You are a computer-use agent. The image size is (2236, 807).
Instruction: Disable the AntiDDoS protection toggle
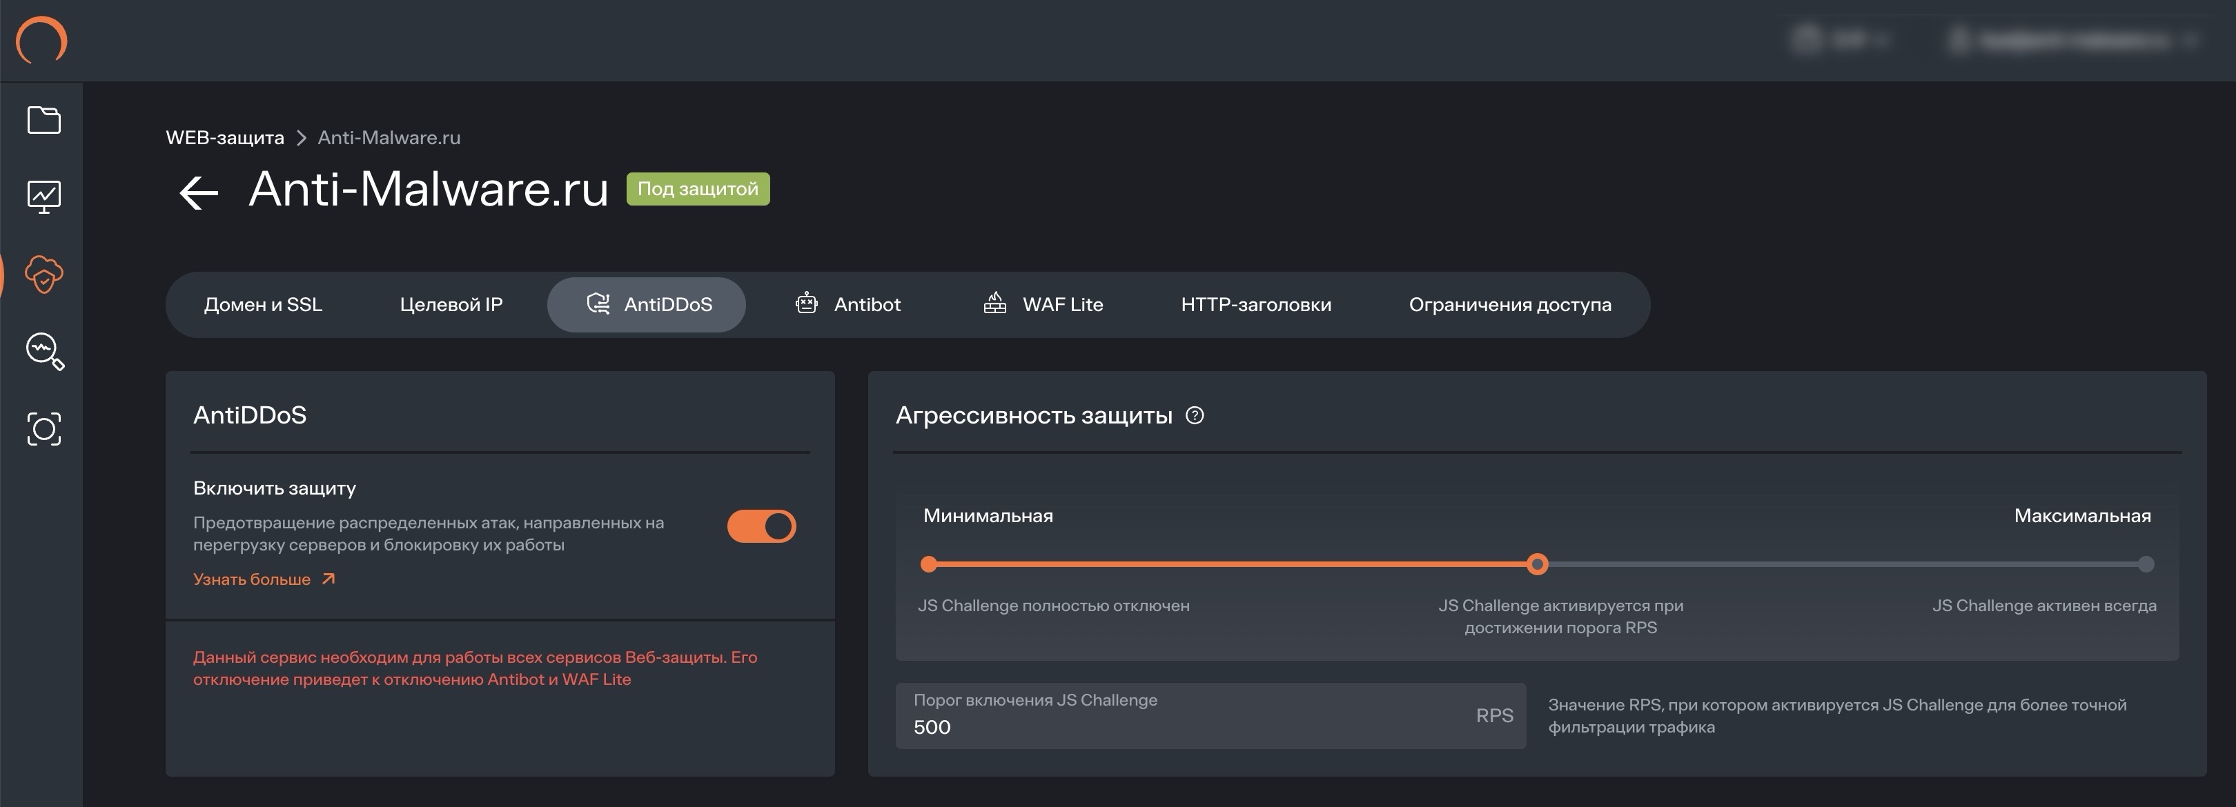coord(761,526)
